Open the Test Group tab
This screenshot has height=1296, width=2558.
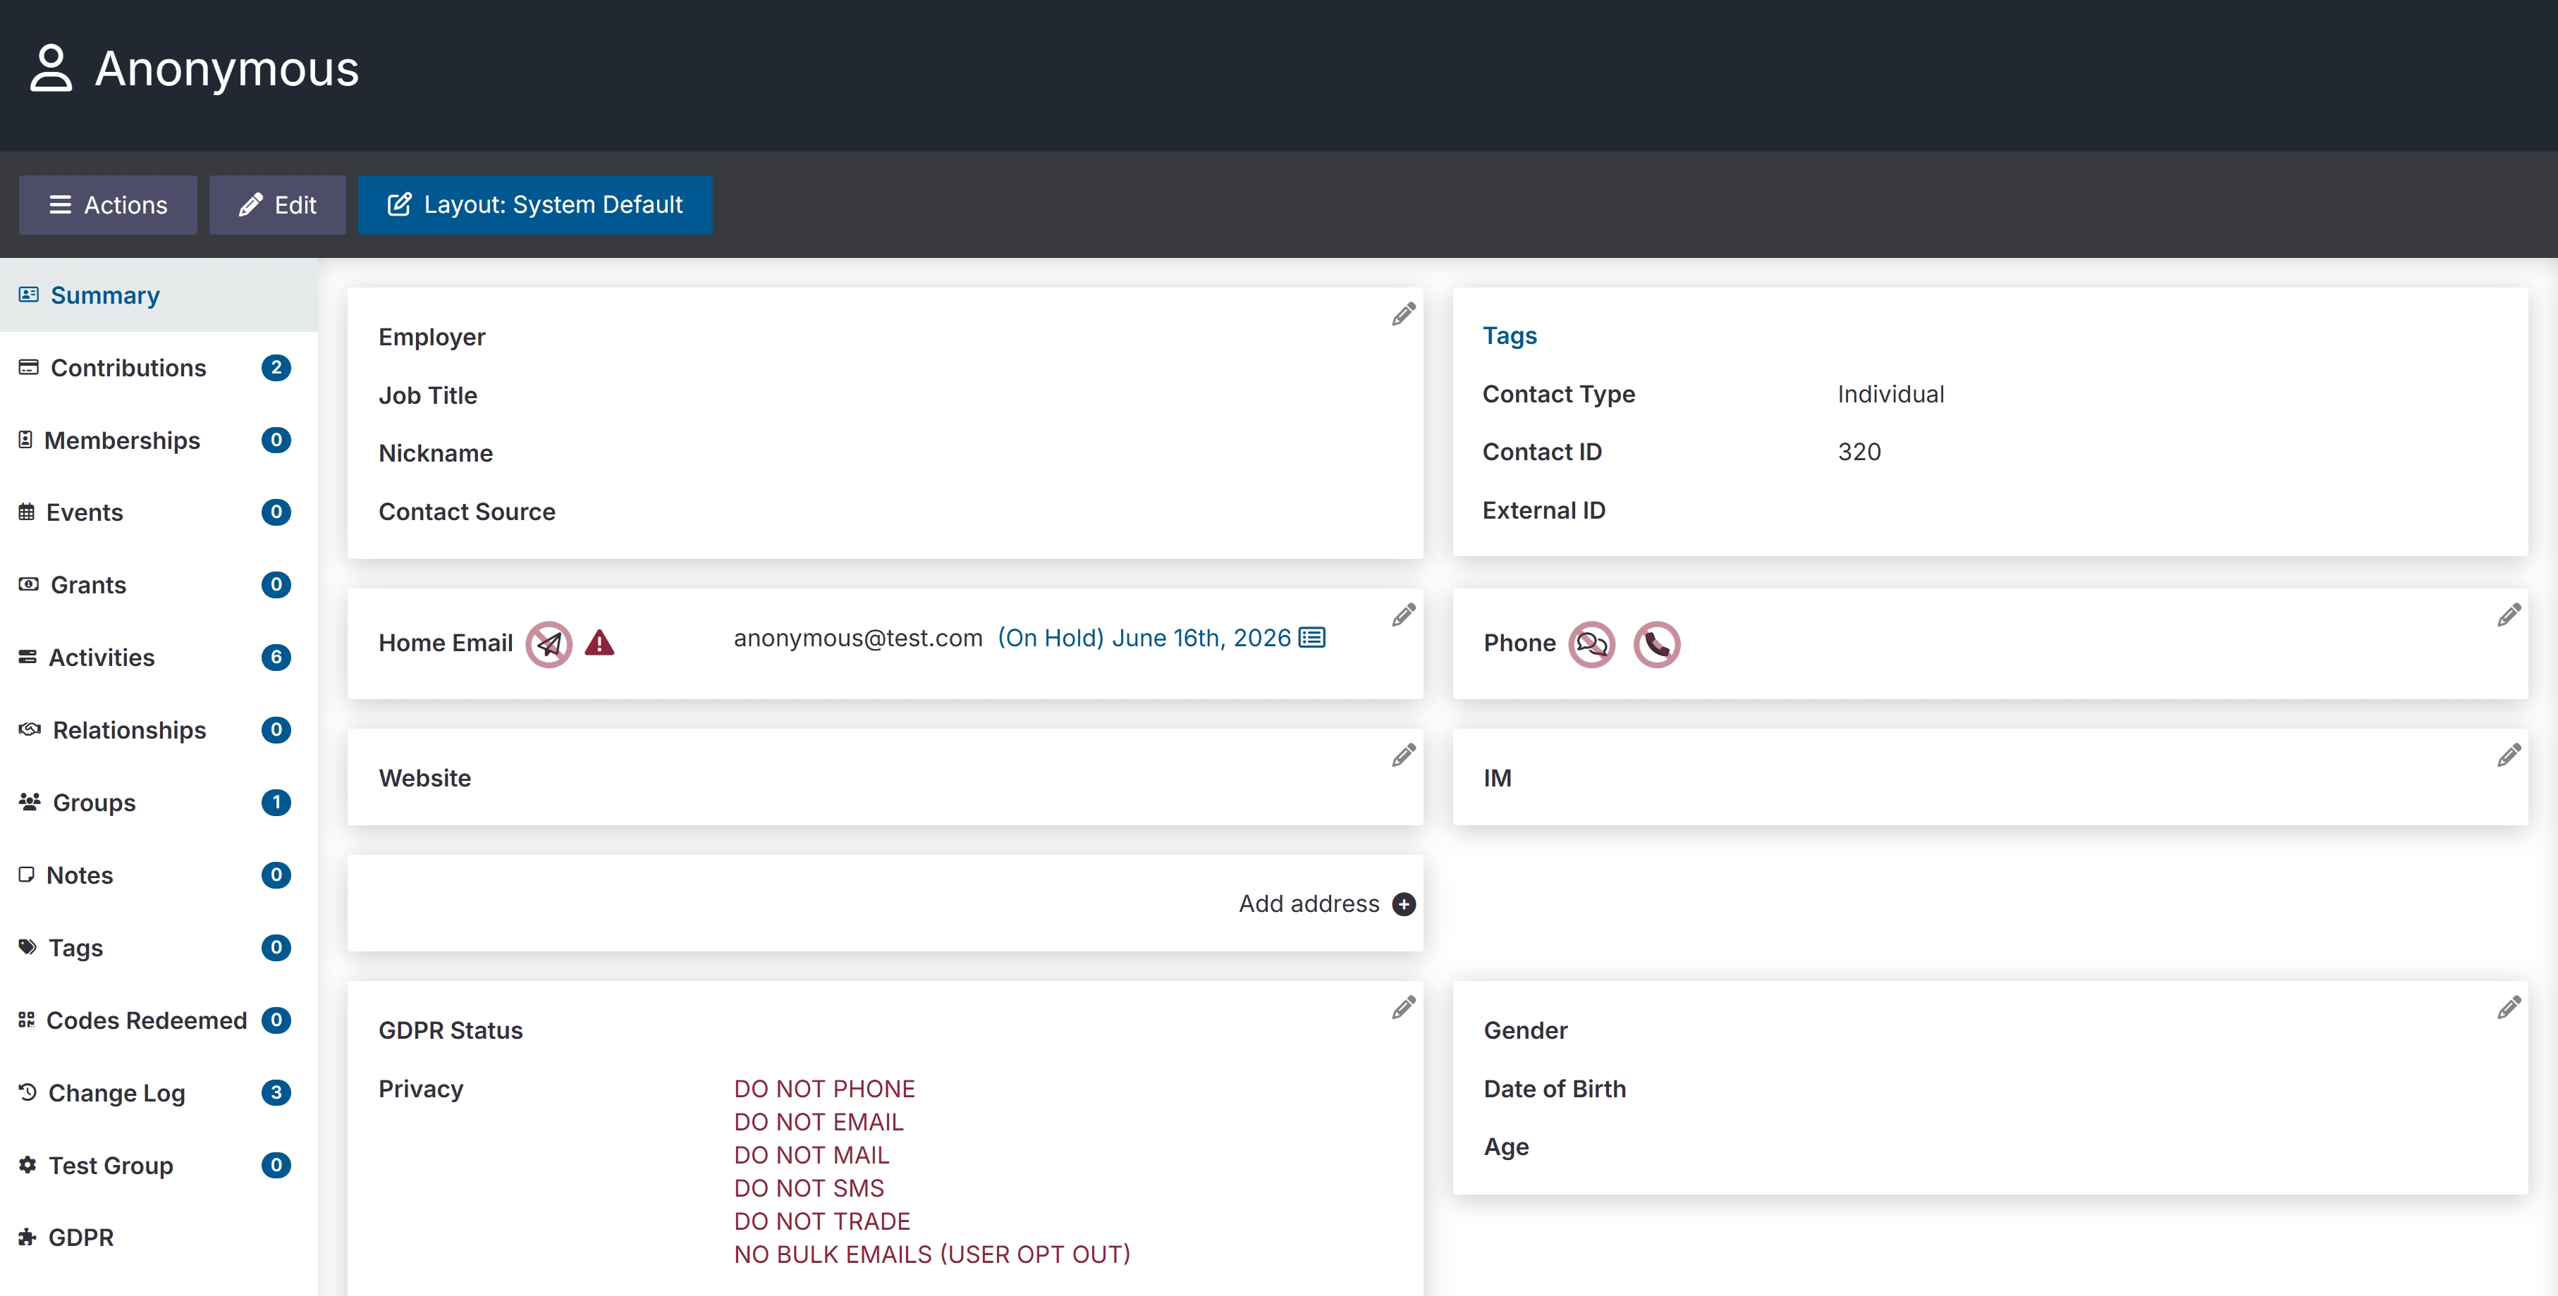point(159,1164)
